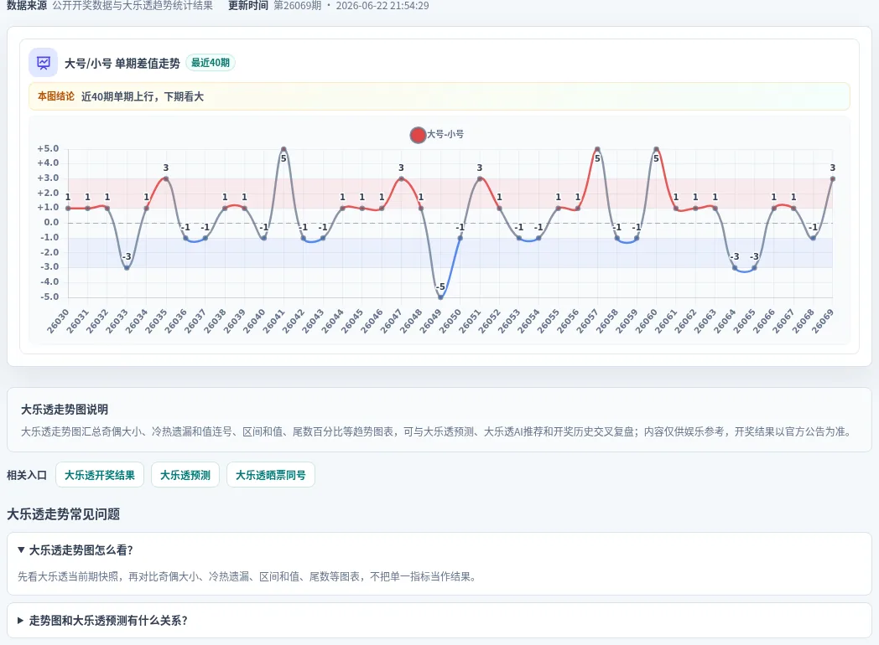Screen dimensions: 879x645
Task: Click the y-axis label -5.0
Action: coord(49,297)
